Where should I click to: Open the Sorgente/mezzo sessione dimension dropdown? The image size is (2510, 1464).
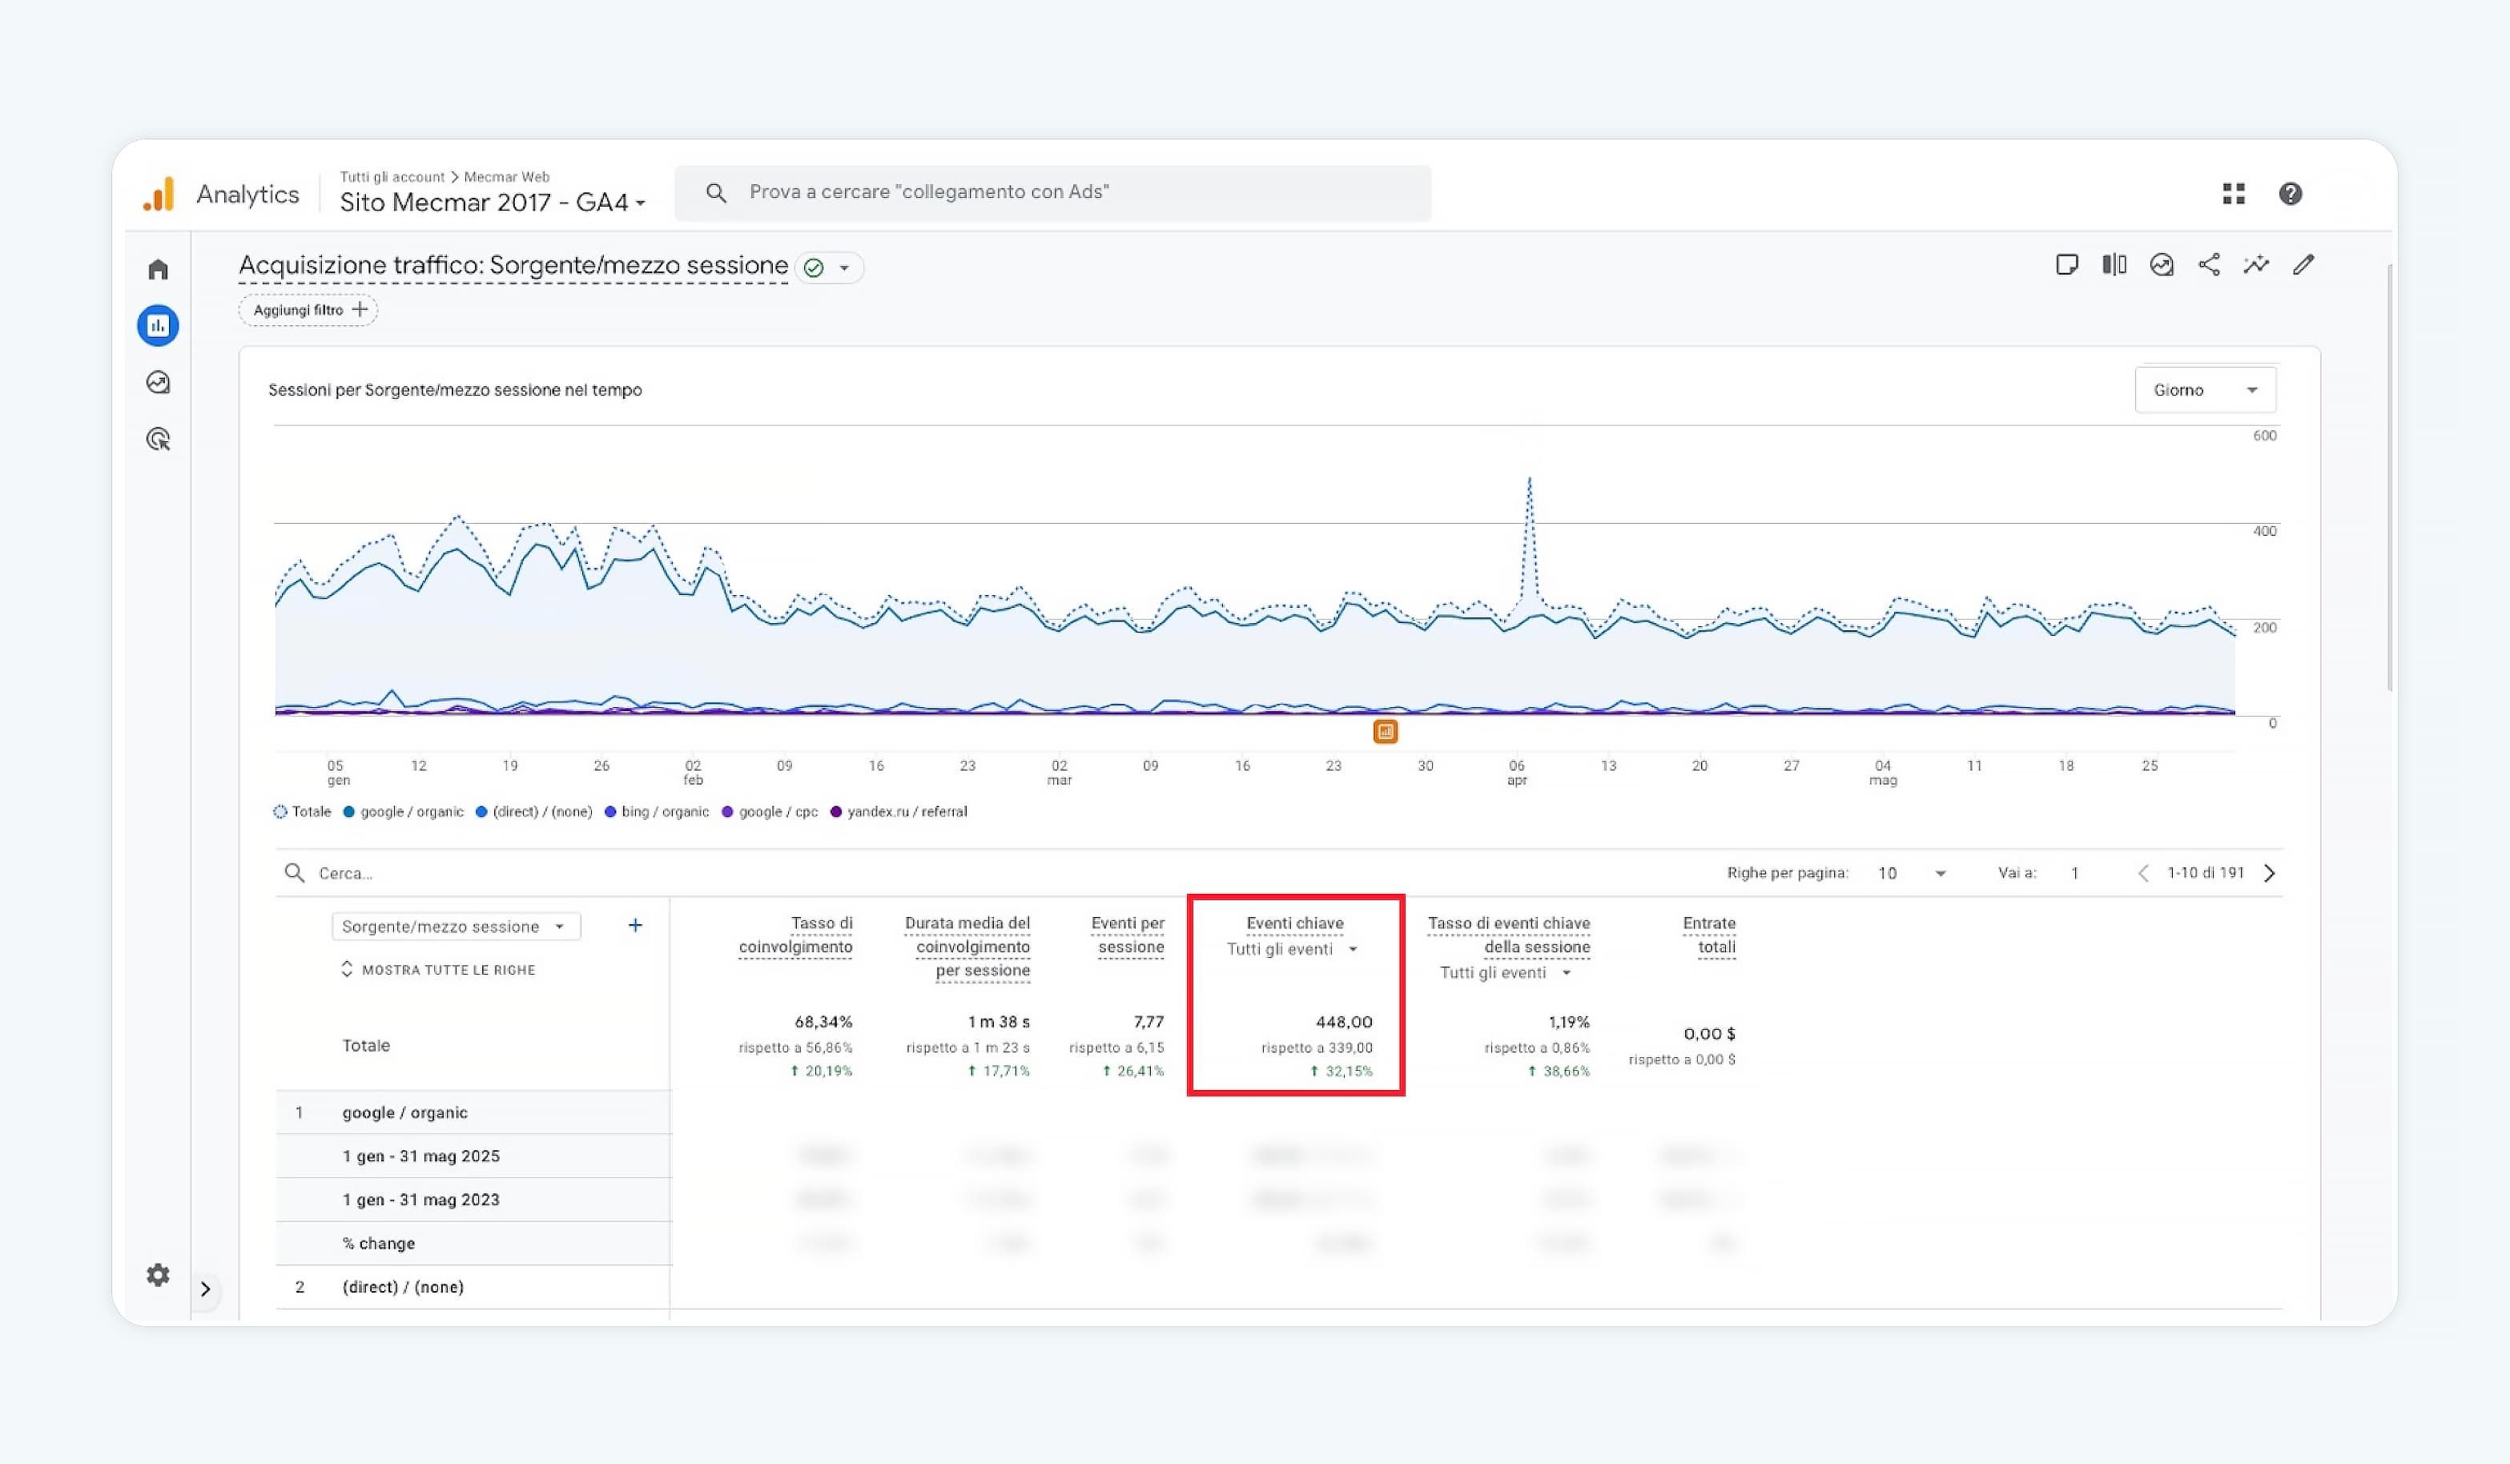457,926
